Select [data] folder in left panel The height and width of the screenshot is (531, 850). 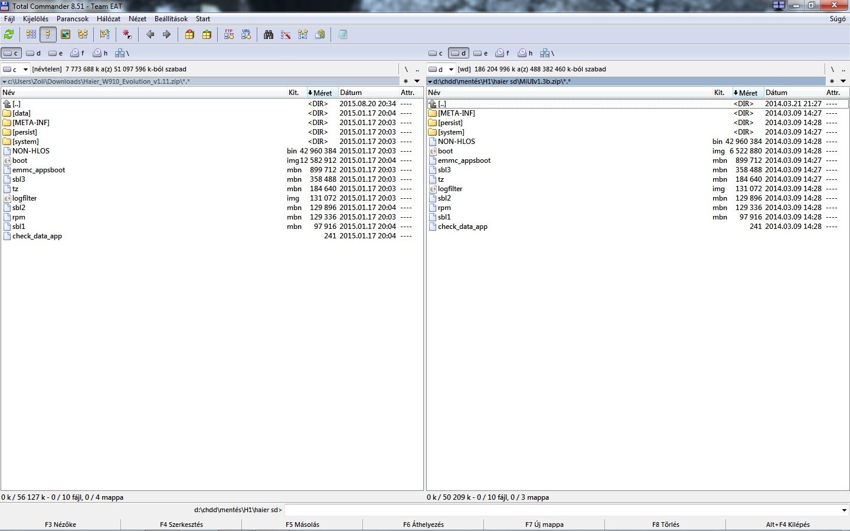[21, 113]
